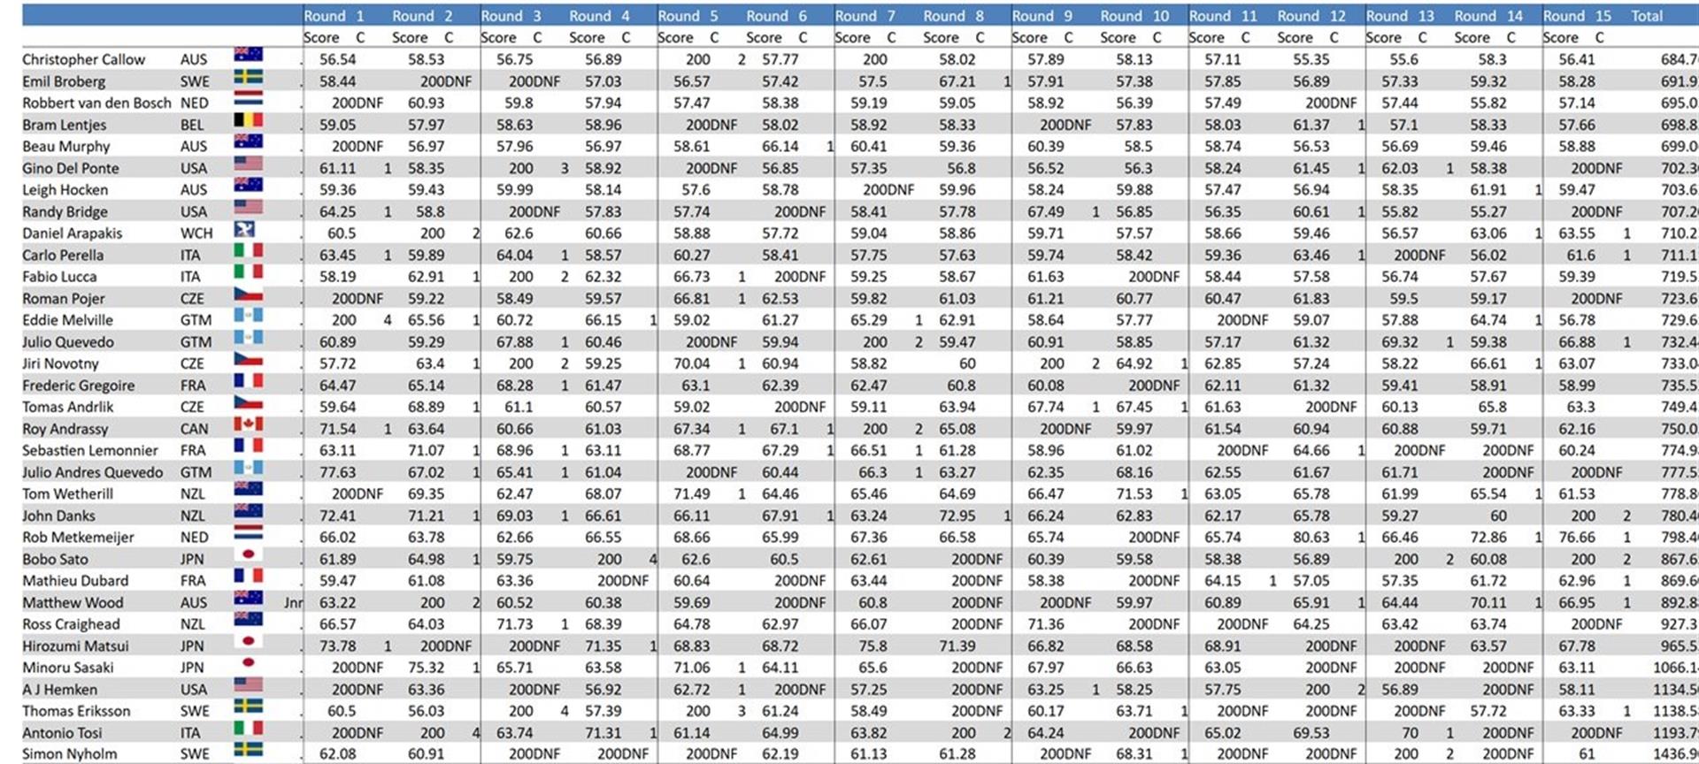Select the flag icon in Leigh Hocken's row
1699x764 pixels.
click(248, 185)
